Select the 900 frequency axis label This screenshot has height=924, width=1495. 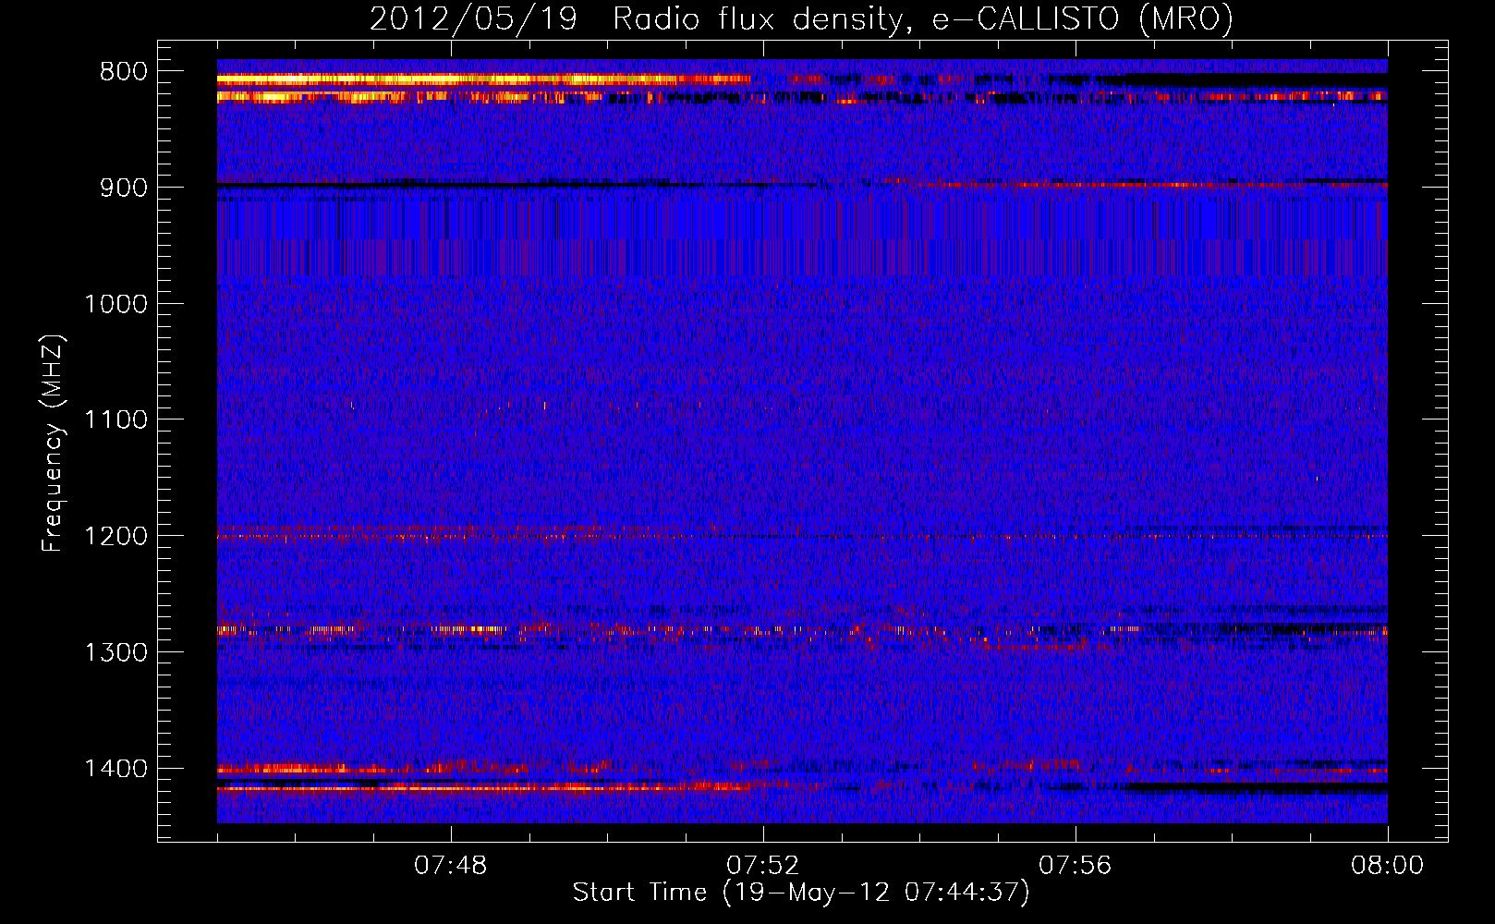coord(124,188)
